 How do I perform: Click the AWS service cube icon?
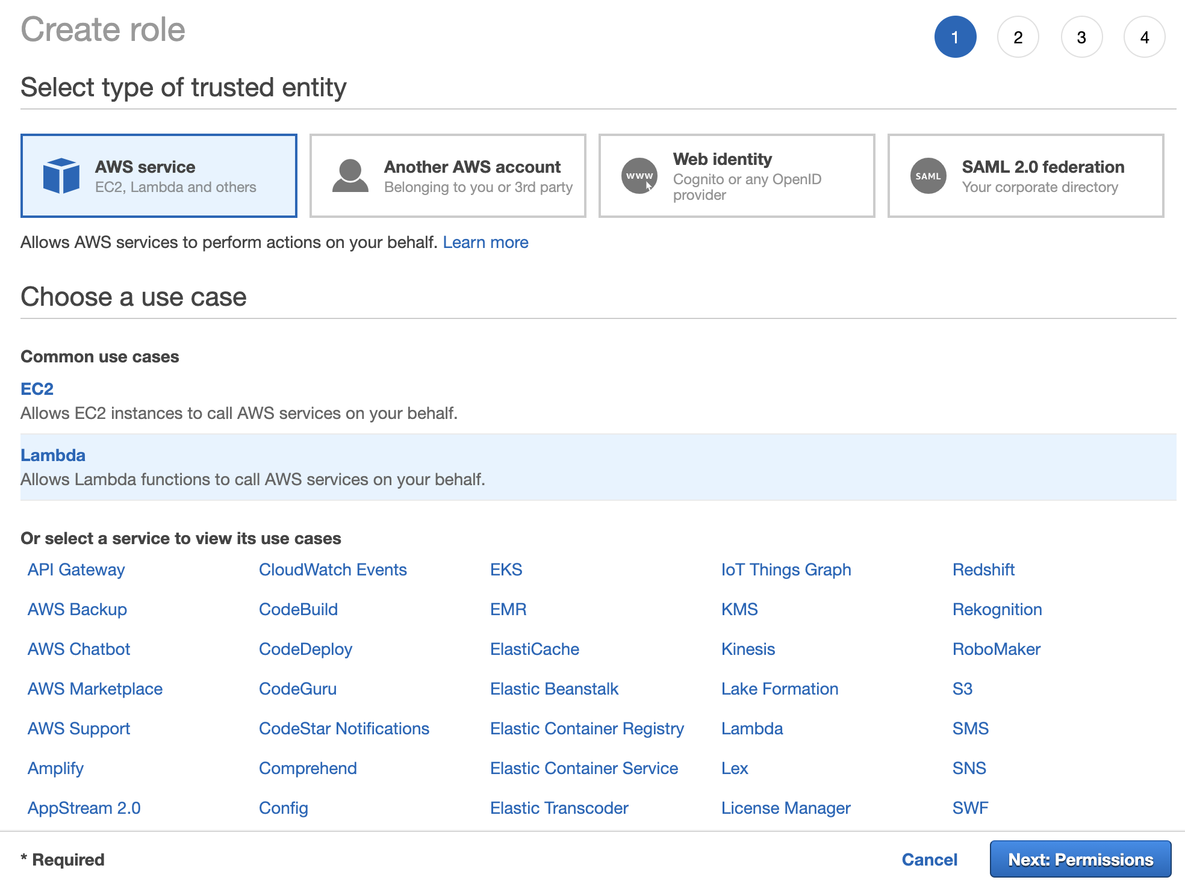[x=61, y=176]
